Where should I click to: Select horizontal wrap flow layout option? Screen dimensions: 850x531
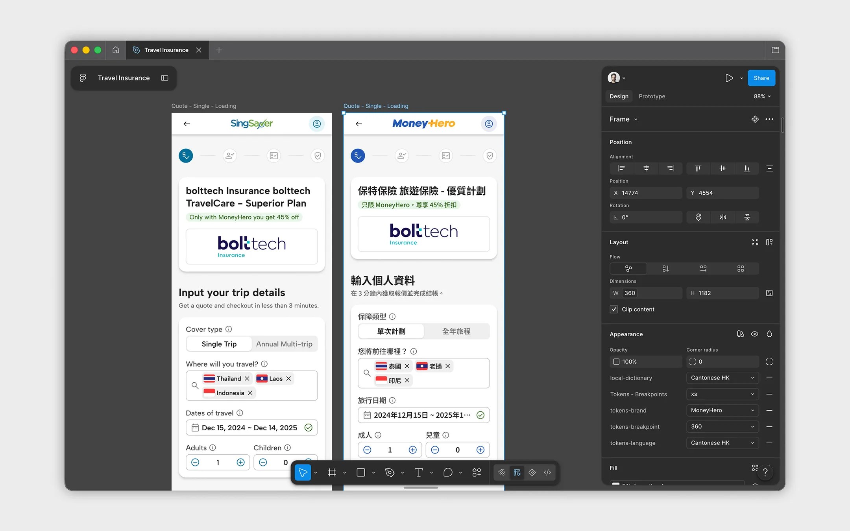point(703,269)
